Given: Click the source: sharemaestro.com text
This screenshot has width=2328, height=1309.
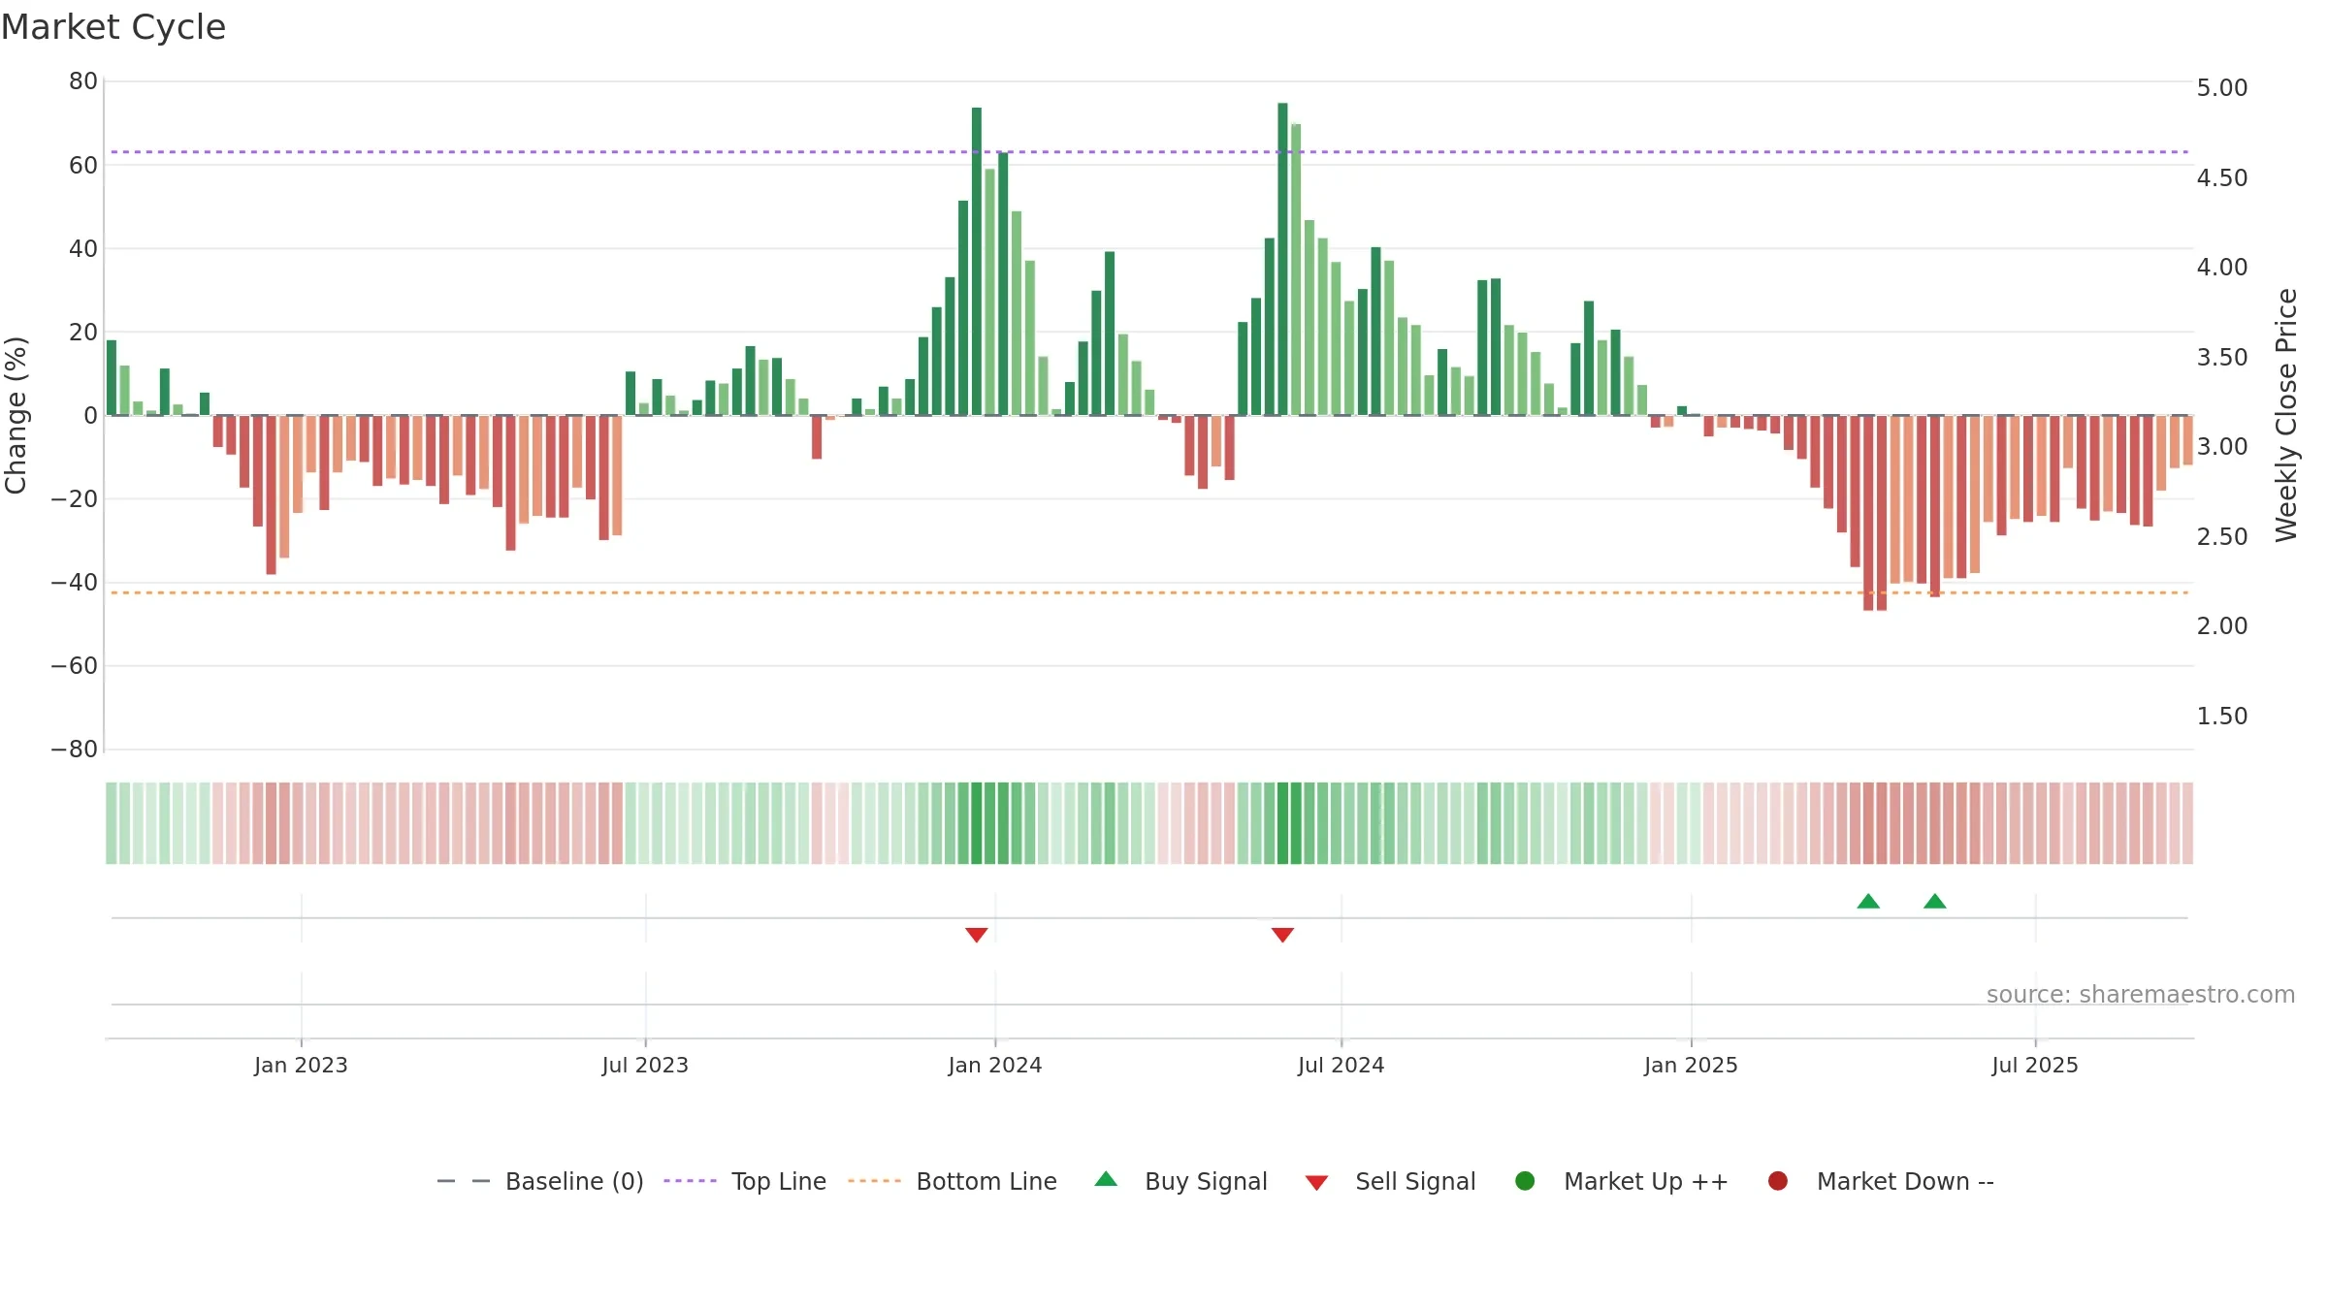Looking at the screenshot, I should click(2141, 994).
